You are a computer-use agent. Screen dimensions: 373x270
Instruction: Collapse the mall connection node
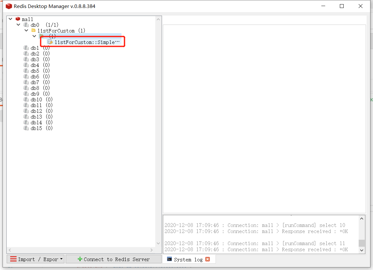tap(11, 19)
